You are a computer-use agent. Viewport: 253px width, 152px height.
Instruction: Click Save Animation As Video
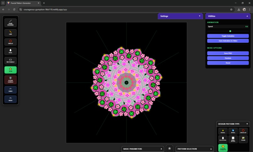(x=228, y=41)
